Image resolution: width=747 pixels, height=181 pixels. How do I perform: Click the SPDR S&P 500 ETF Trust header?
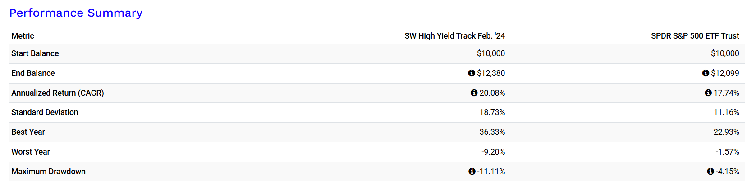tap(695, 36)
